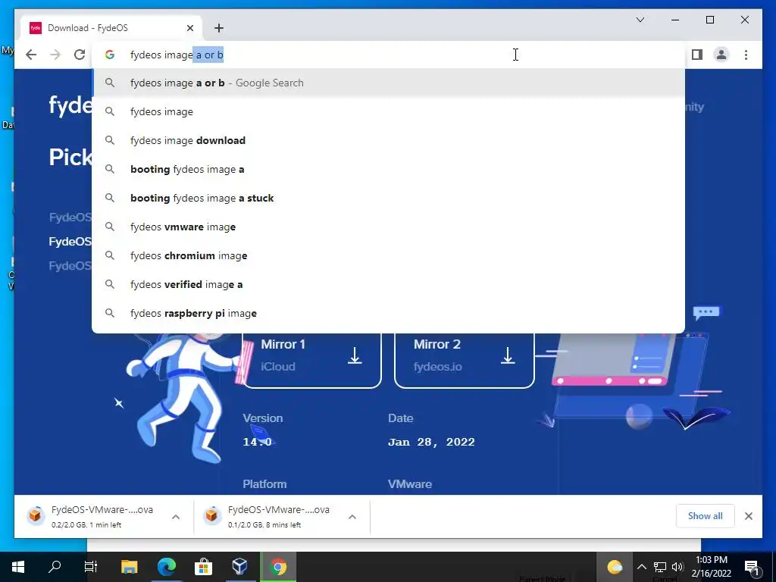Open clock showing 1:03 PM
This screenshot has height=582, width=776.
(x=711, y=567)
